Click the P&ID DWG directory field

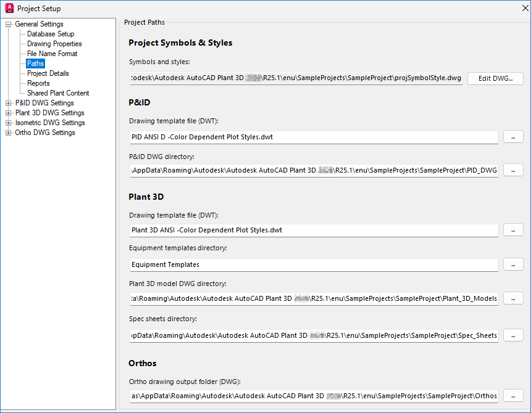click(x=314, y=170)
